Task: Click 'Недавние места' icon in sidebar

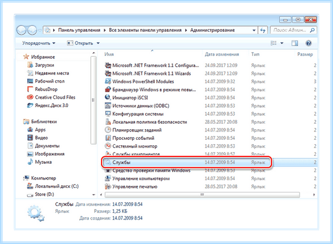Action: click(x=30, y=73)
